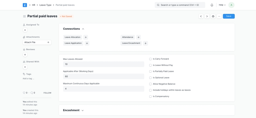Image resolution: width=256 pixels, height=118 pixels.
Task: Navigate to HR breadcrumb
Action: [34, 5]
